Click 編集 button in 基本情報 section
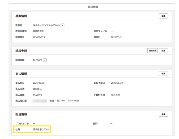Screen dimensions: 179x139 pyautogui.click(x=163, y=16)
